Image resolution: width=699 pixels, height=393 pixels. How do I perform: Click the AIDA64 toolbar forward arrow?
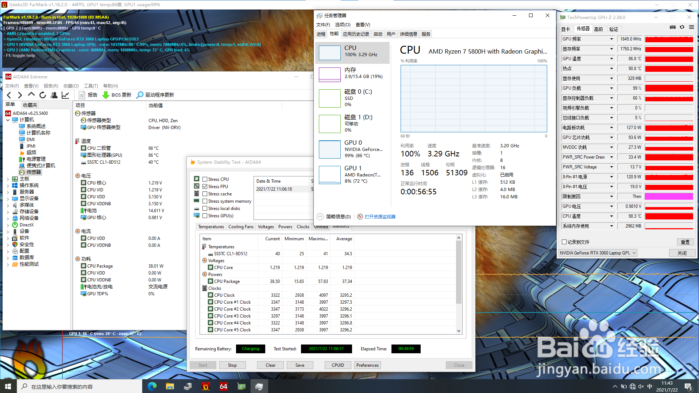coord(20,95)
